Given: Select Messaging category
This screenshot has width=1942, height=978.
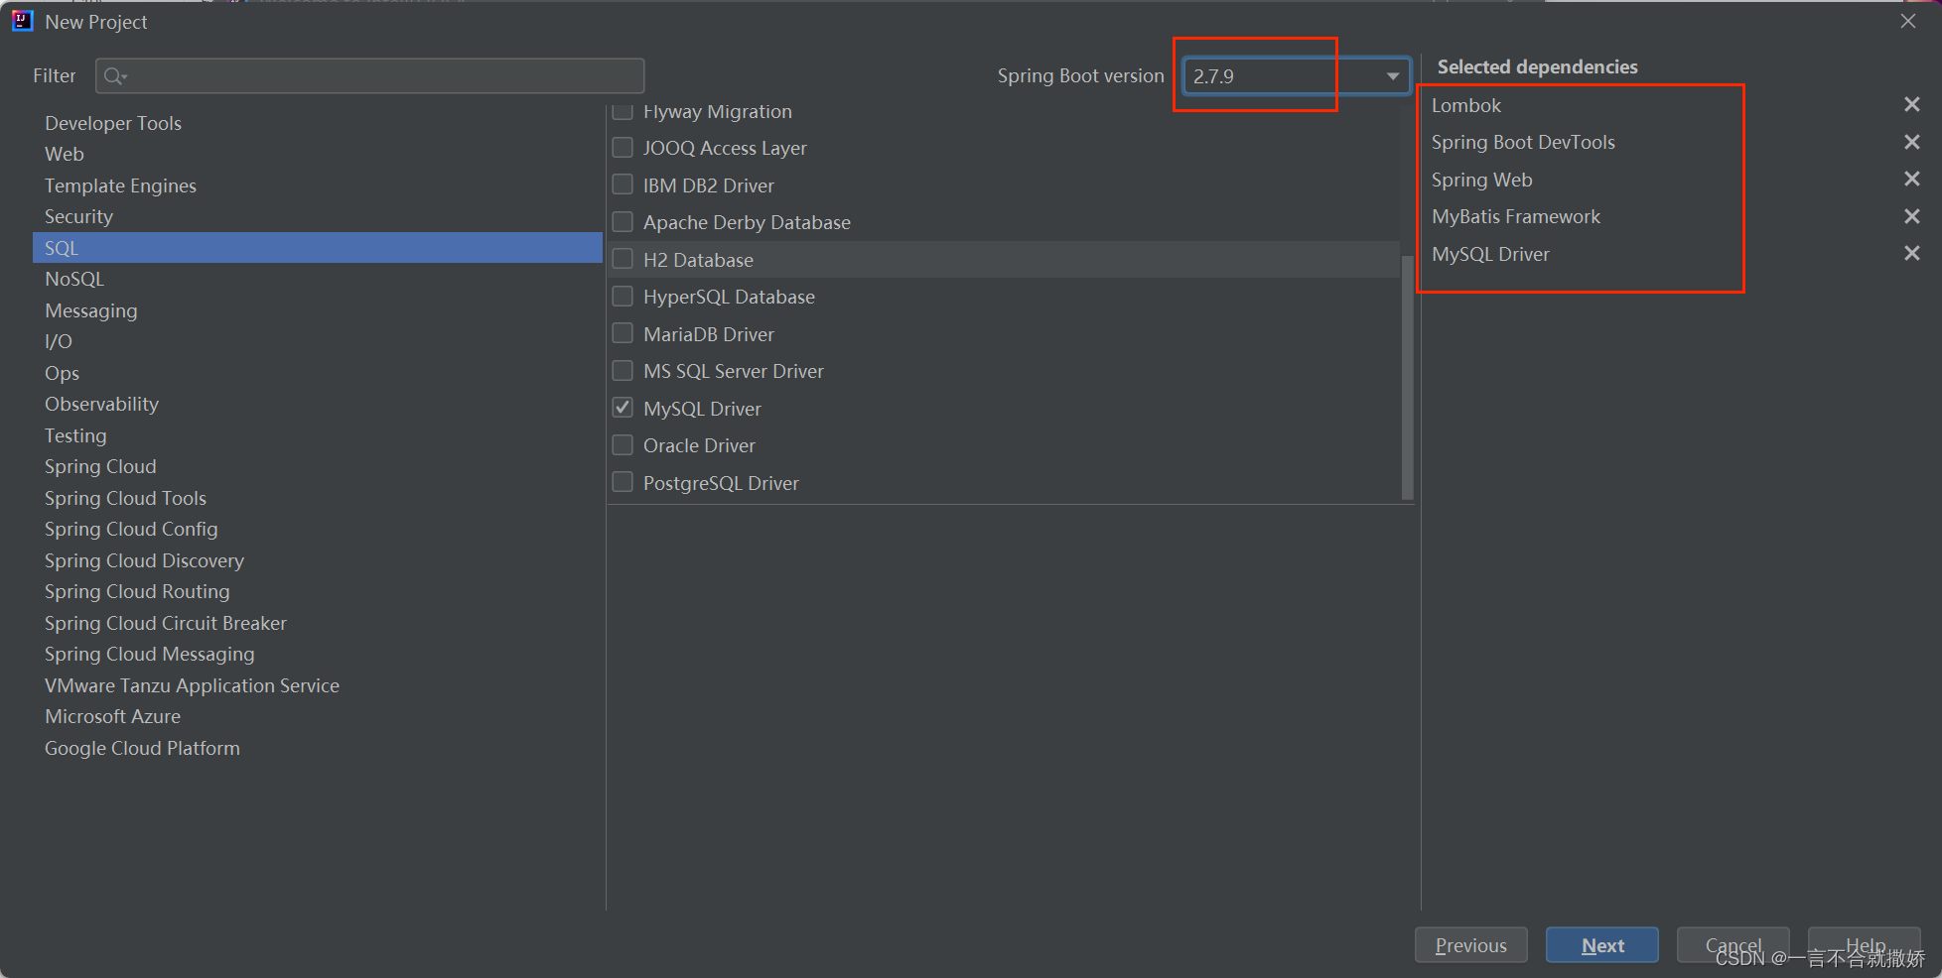Looking at the screenshot, I should [318, 310].
